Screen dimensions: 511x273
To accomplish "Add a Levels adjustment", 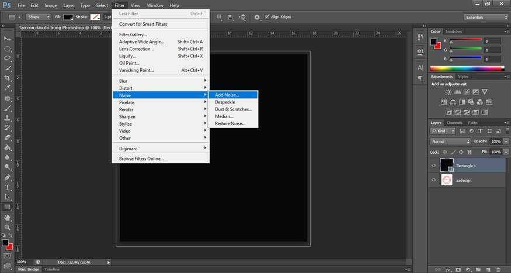I will 457,92.
